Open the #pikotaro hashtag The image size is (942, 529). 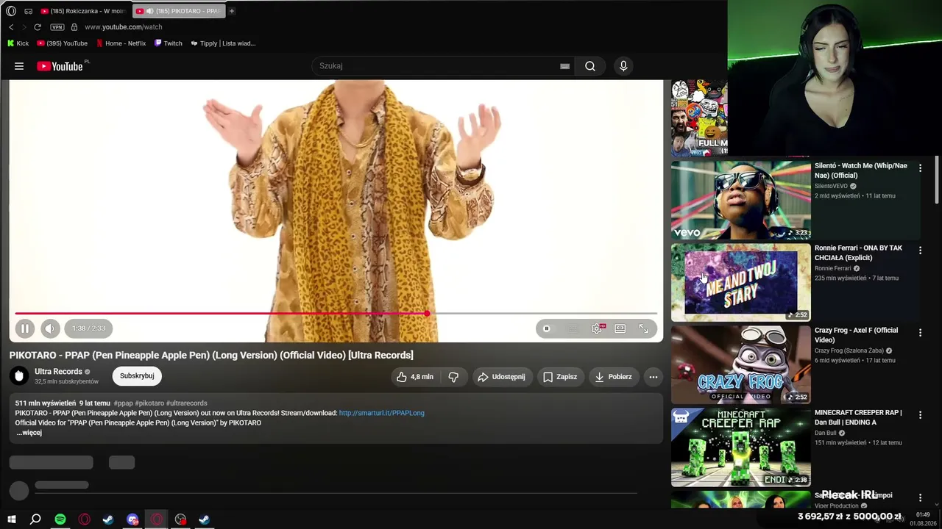149,403
